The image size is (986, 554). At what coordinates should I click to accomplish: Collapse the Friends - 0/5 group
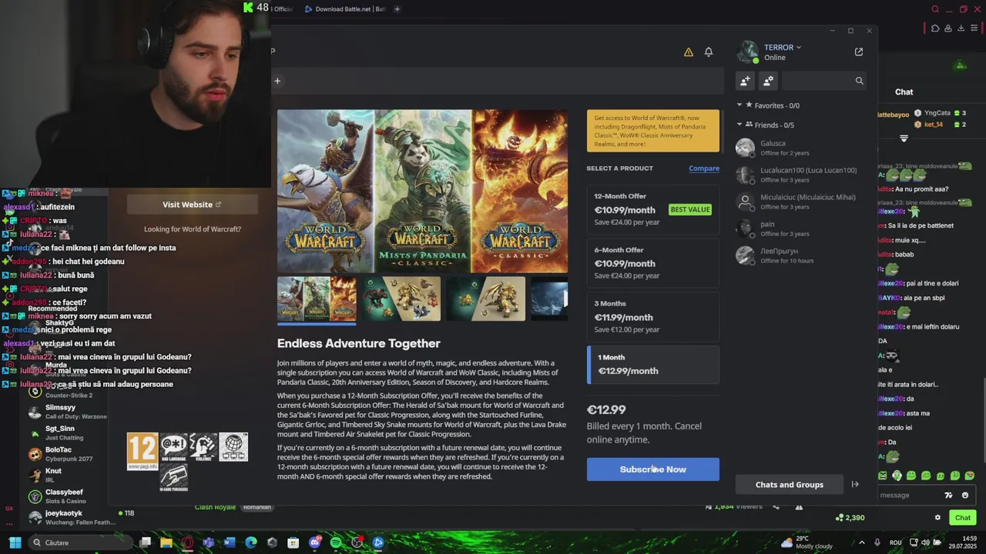pyautogui.click(x=739, y=125)
